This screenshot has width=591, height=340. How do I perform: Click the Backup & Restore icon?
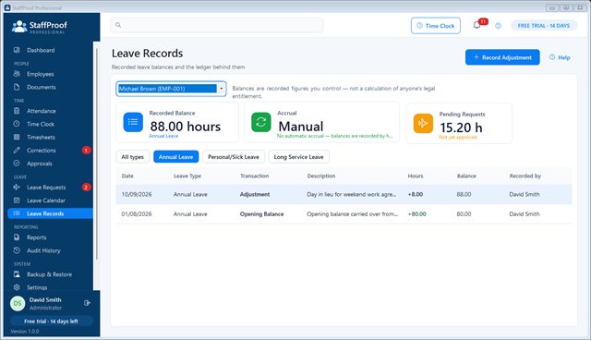click(17, 274)
